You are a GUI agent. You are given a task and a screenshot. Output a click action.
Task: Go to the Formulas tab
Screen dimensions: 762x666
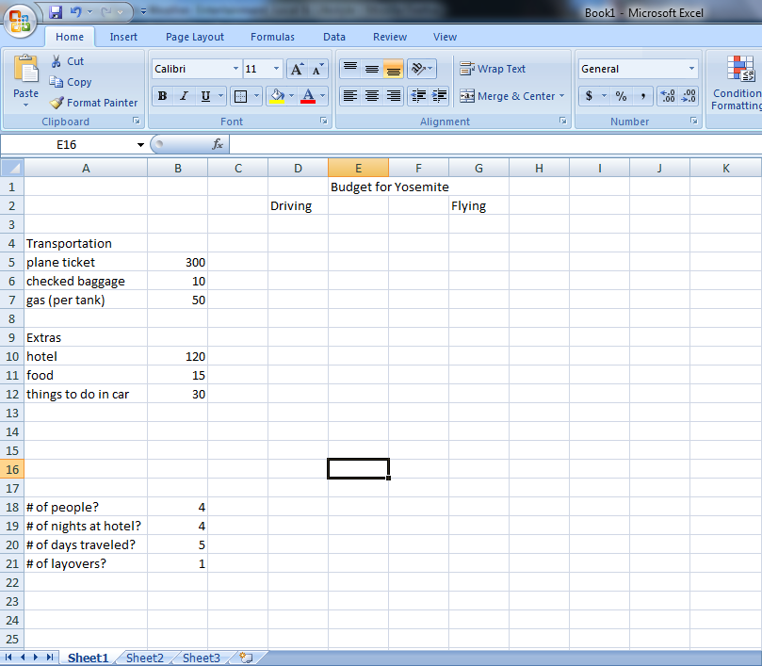(272, 37)
